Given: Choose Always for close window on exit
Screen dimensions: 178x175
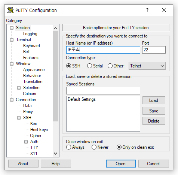Looking at the screenshot, I should (68, 147).
